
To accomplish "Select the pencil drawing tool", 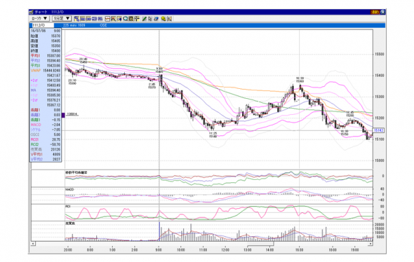I will click(x=144, y=19).
